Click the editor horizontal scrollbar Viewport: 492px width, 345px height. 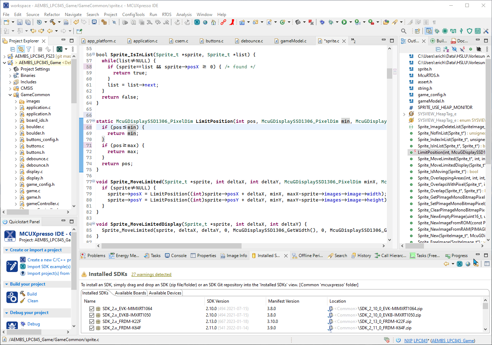[171, 246]
